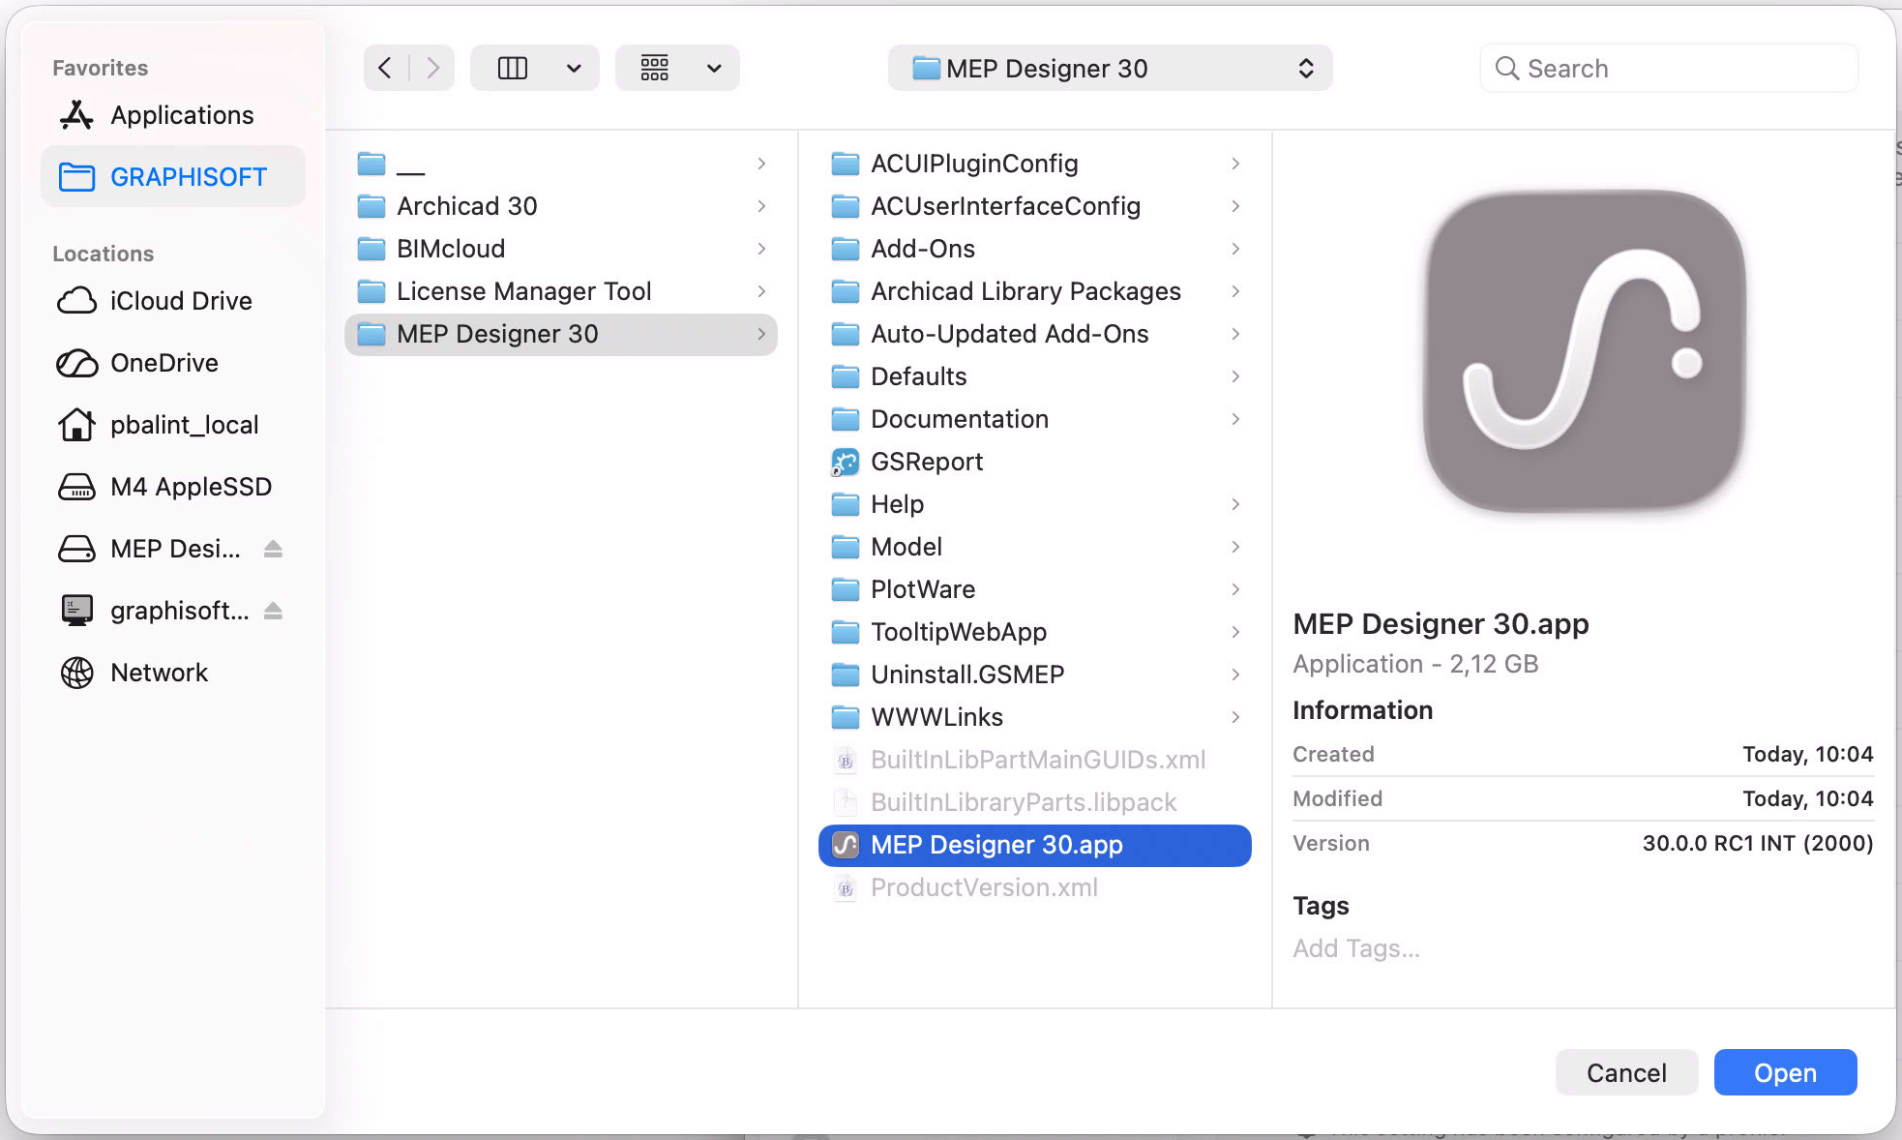This screenshot has width=1902, height=1140.
Task: Expand Archicad 30 folder chevron
Action: tap(761, 206)
